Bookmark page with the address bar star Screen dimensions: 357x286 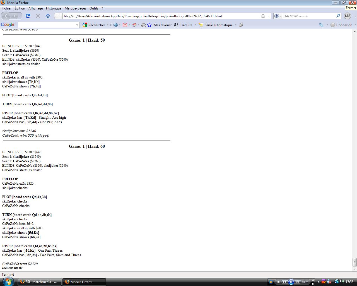(263, 16)
